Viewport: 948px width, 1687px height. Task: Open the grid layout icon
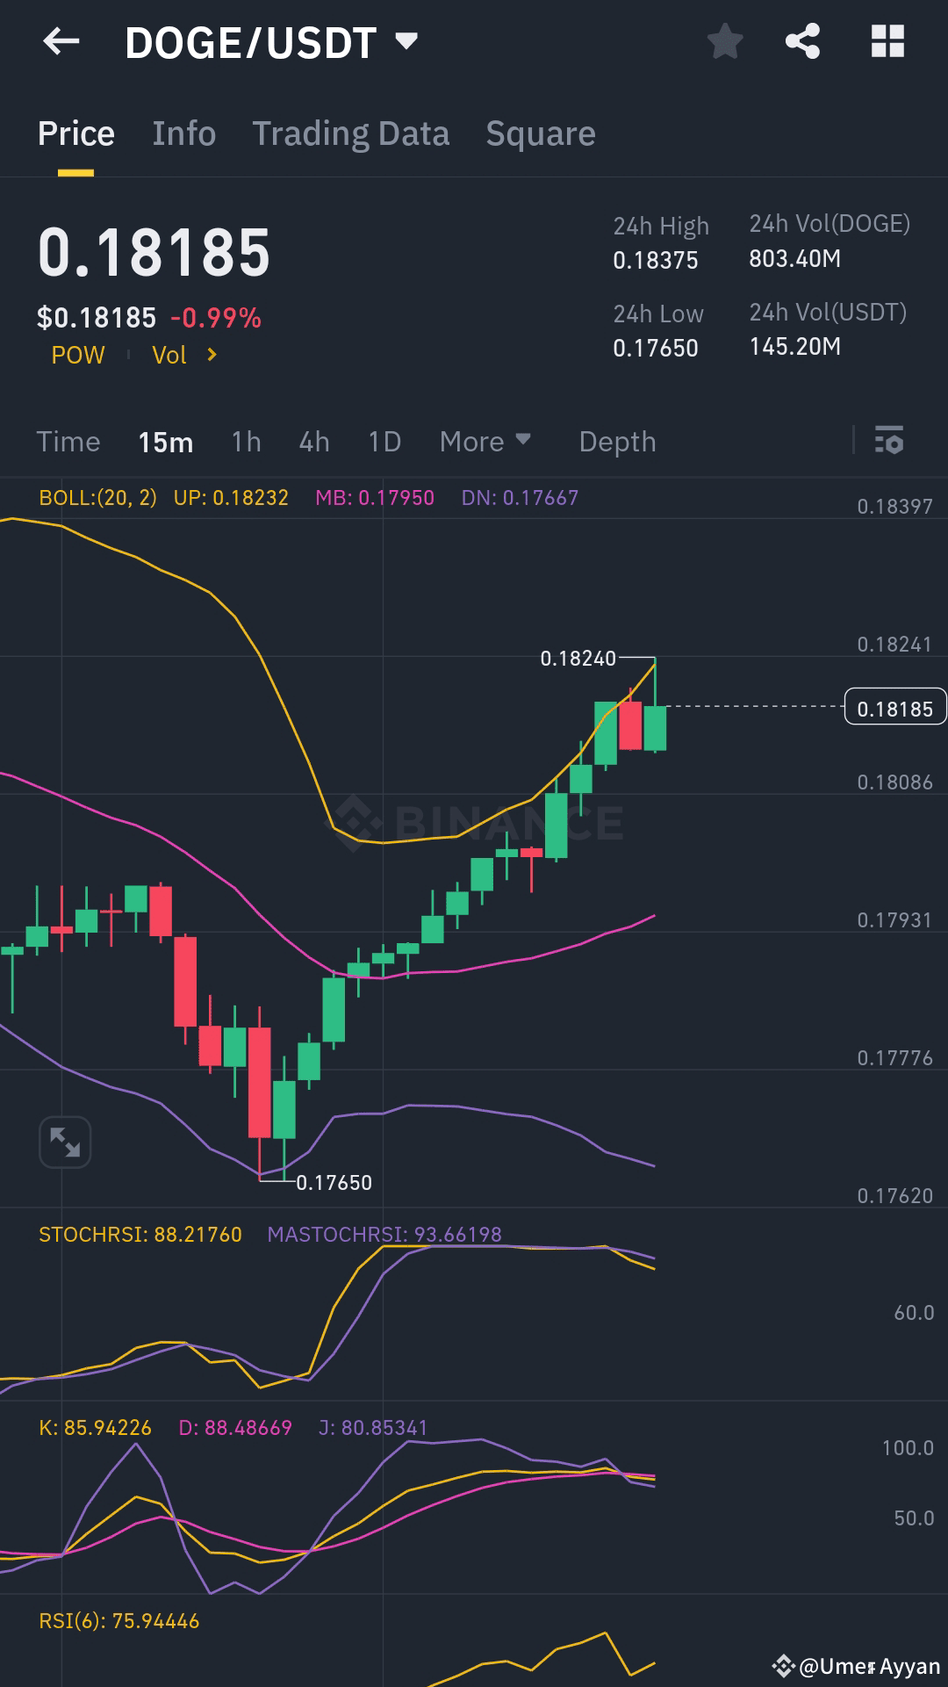point(887,41)
